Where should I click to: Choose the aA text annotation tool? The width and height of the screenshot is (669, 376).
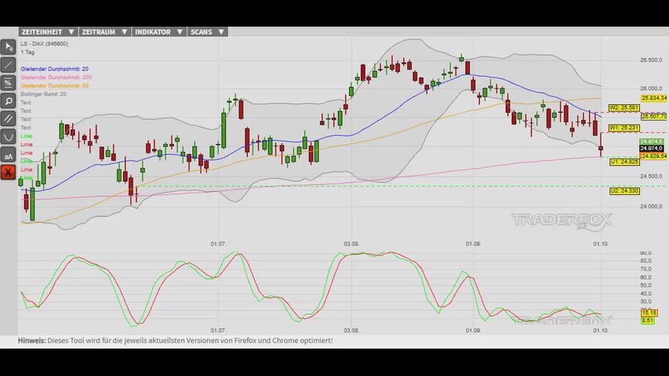[8, 155]
